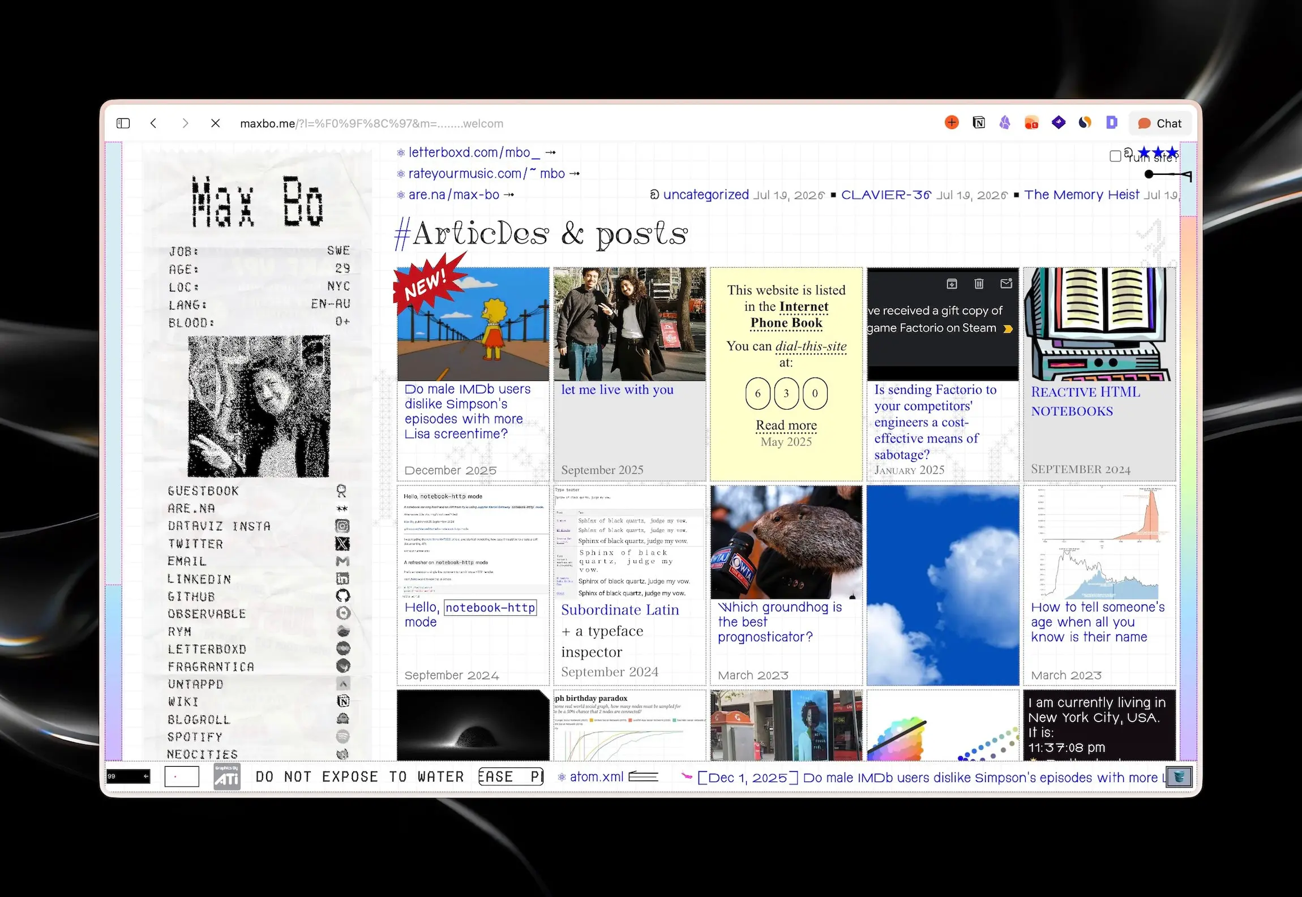Open the purple D extension icon

pyautogui.click(x=1112, y=123)
